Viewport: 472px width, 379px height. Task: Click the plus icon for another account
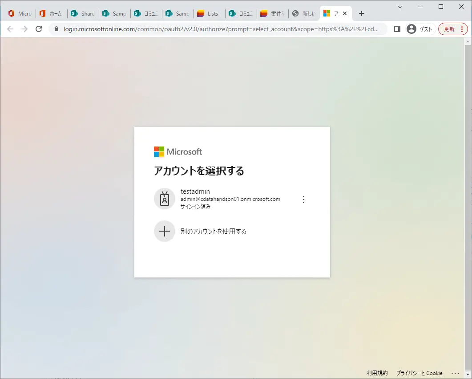coord(164,231)
